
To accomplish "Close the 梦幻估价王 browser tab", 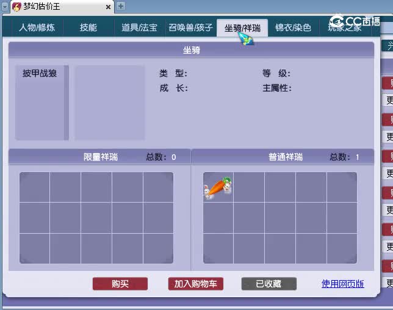I will (x=108, y=7).
